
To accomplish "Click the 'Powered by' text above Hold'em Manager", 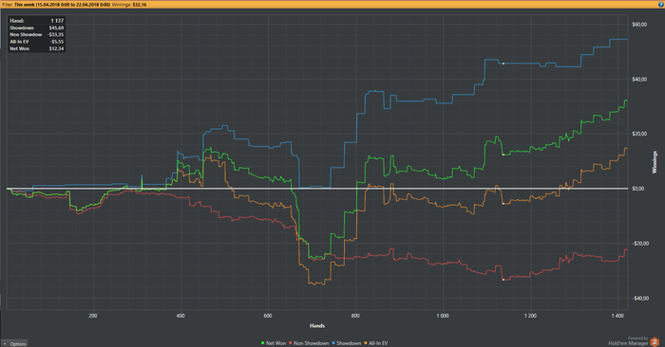I will [637, 338].
